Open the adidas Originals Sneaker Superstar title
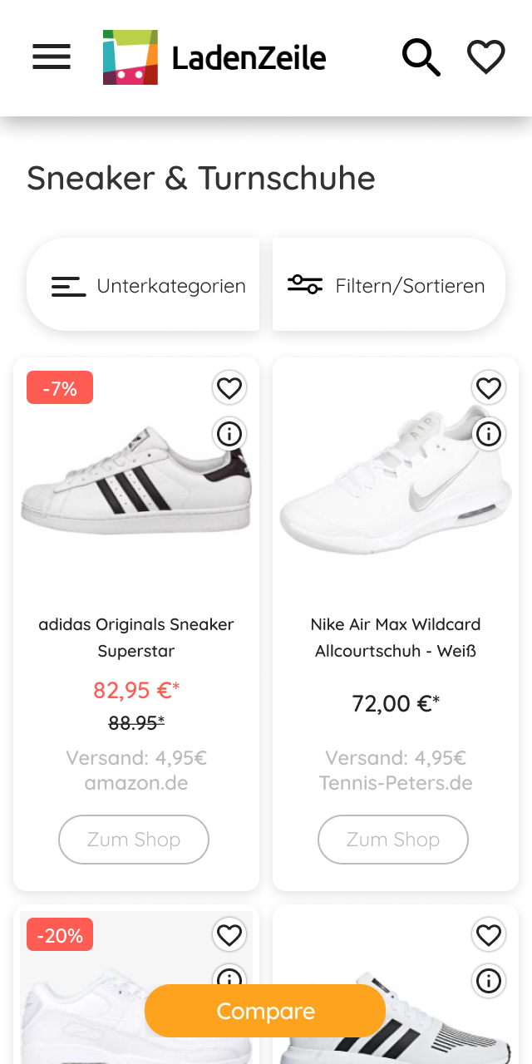 pos(136,637)
